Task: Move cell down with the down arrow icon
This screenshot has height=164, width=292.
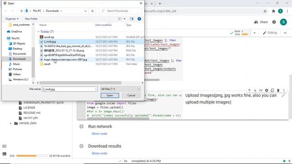Action: click(255, 90)
